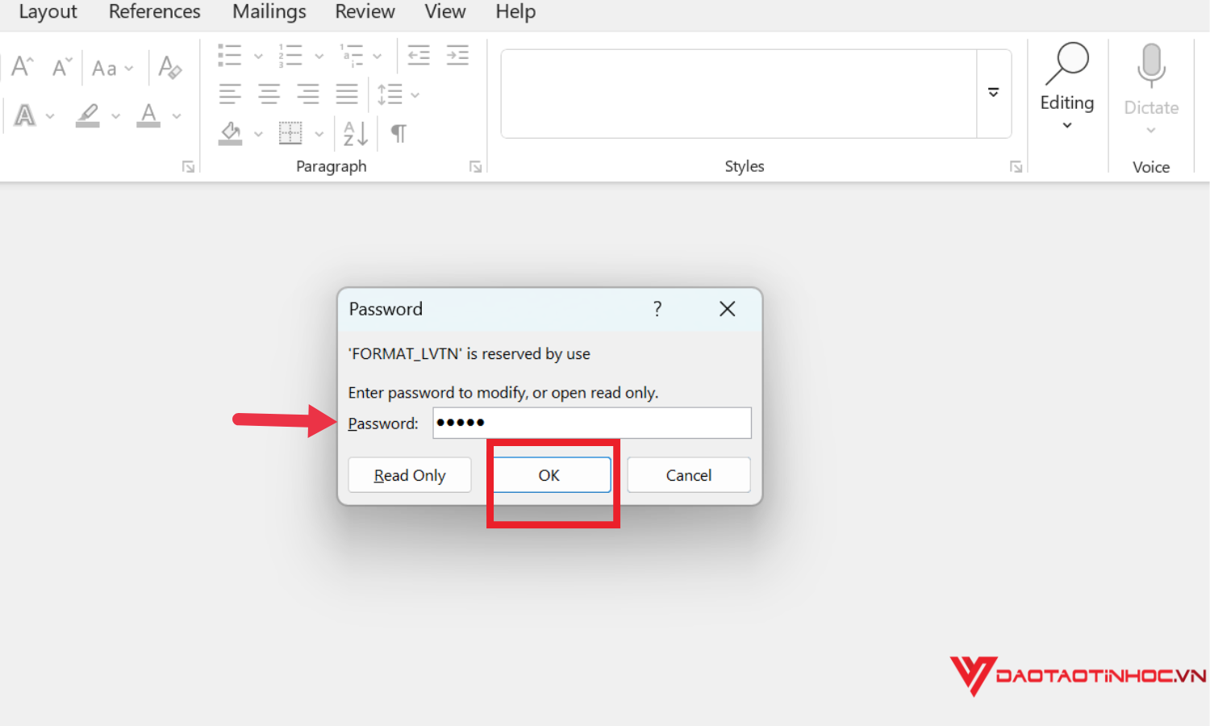Shrink font size with smaller A icon
1210x726 pixels.
61,67
